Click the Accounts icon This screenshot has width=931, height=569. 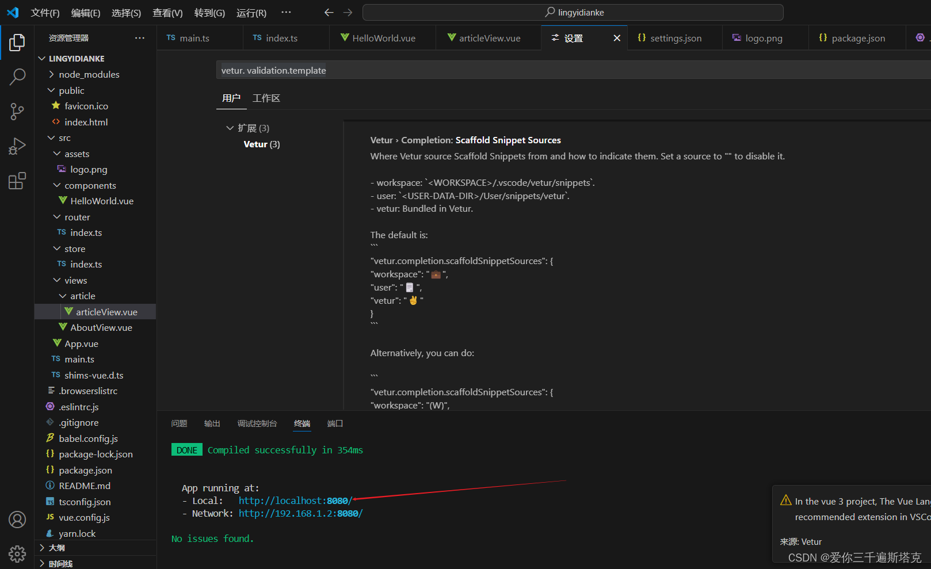(17, 520)
